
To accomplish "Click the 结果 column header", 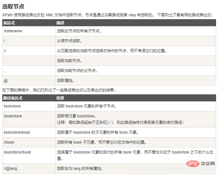I will pos(60,98).
